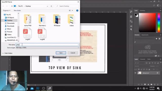Click the background white color swatch
The height and width of the screenshot is (91, 162).
click(137, 16)
